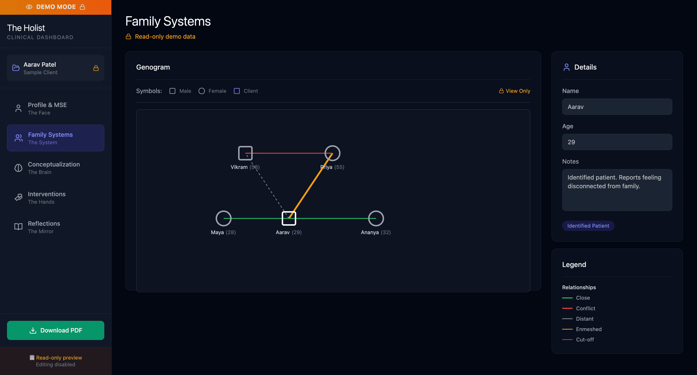Screen dimensions: 697x375
Task: Click the Client square symbol
Action: (237, 91)
